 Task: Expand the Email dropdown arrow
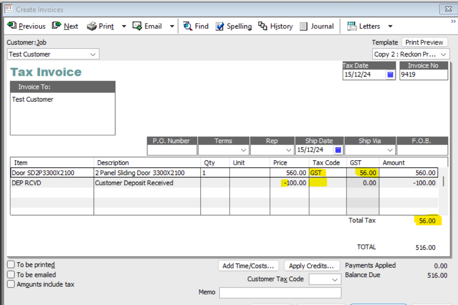tap(172, 26)
